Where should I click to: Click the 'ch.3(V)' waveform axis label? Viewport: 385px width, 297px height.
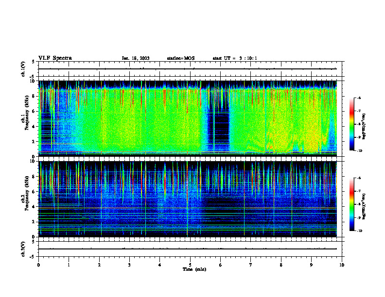23,249
